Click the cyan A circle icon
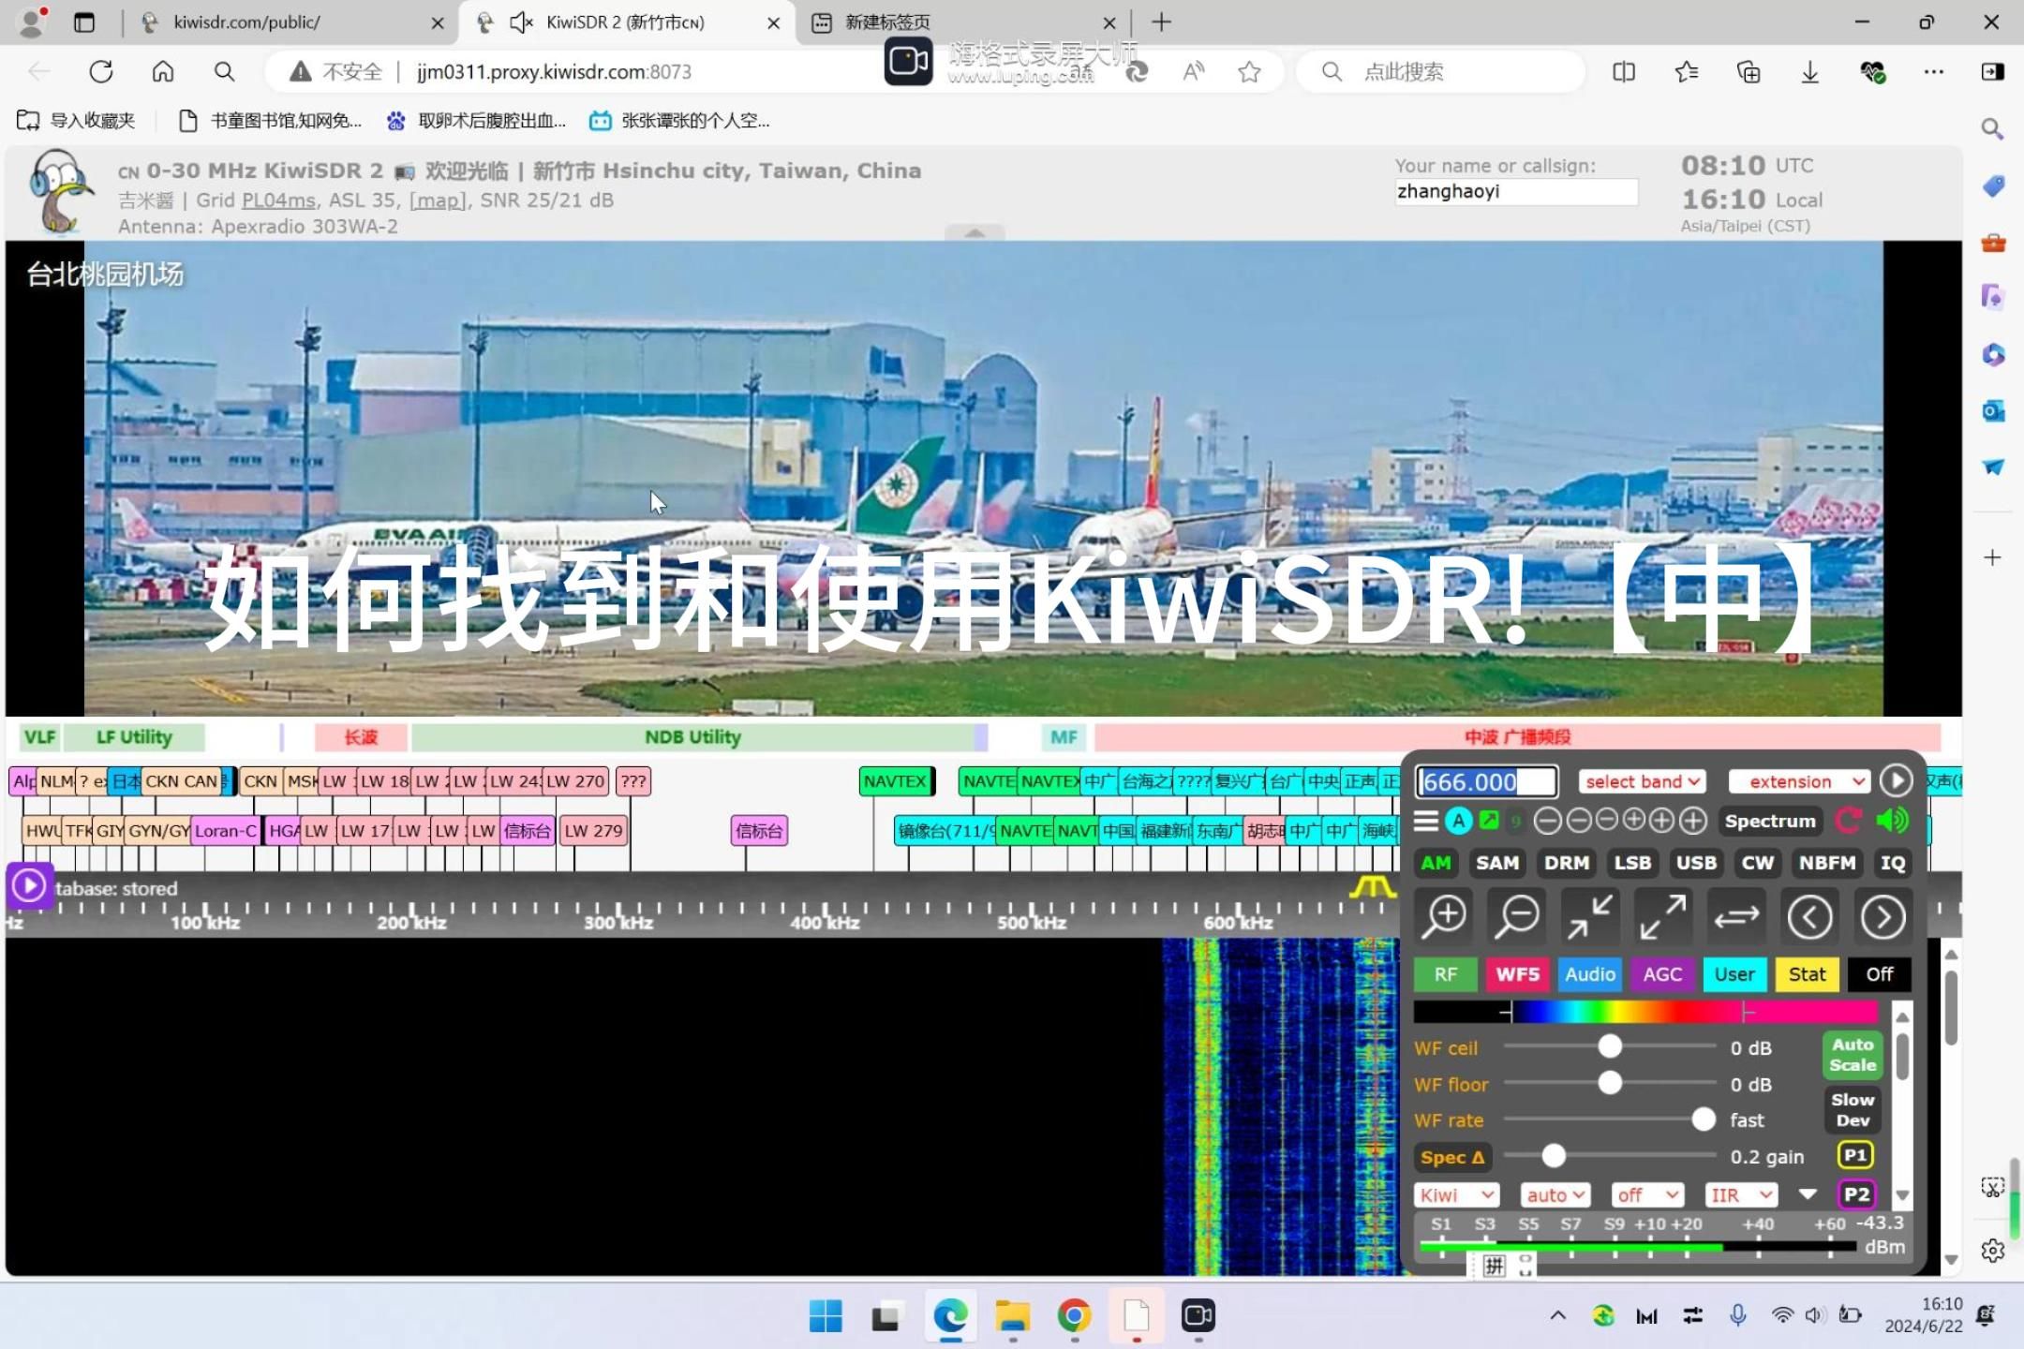The width and height of the screenshot is (2024, 1349). (1458, 821)
